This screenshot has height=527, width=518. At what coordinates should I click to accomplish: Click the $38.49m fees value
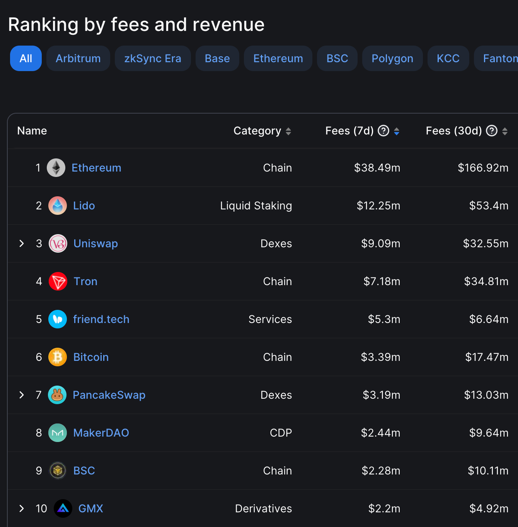[377, 168]
